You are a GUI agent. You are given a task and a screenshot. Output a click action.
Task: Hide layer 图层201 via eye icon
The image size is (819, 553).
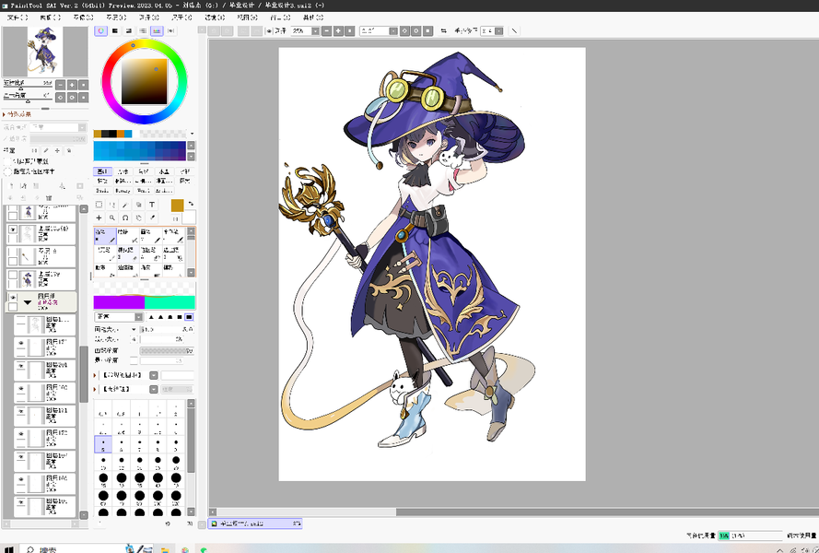click(21, 366)
